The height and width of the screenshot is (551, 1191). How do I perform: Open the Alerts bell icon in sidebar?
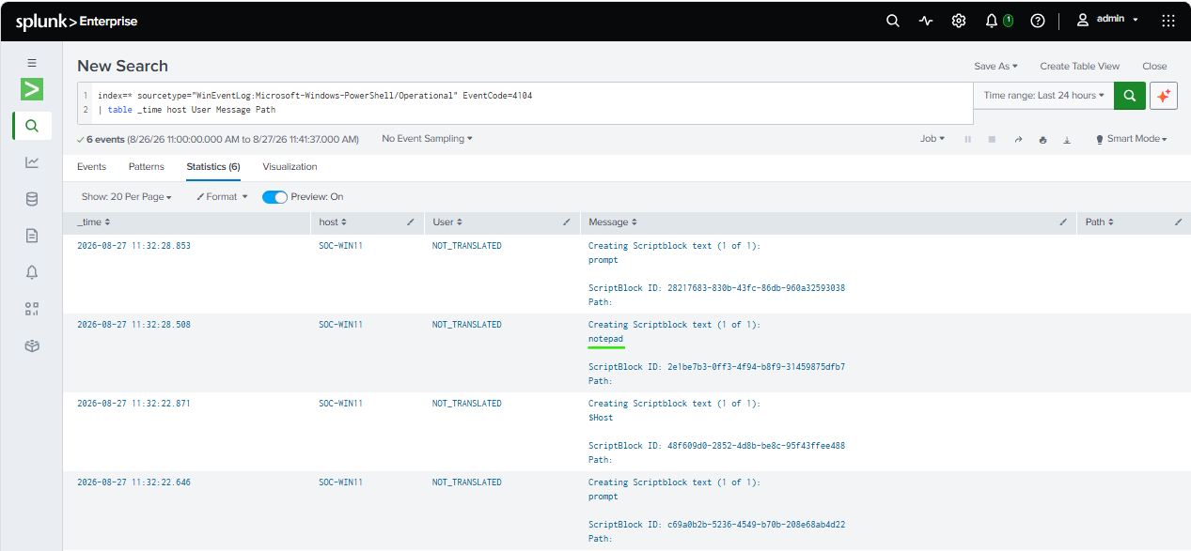(x=32, y=272)
